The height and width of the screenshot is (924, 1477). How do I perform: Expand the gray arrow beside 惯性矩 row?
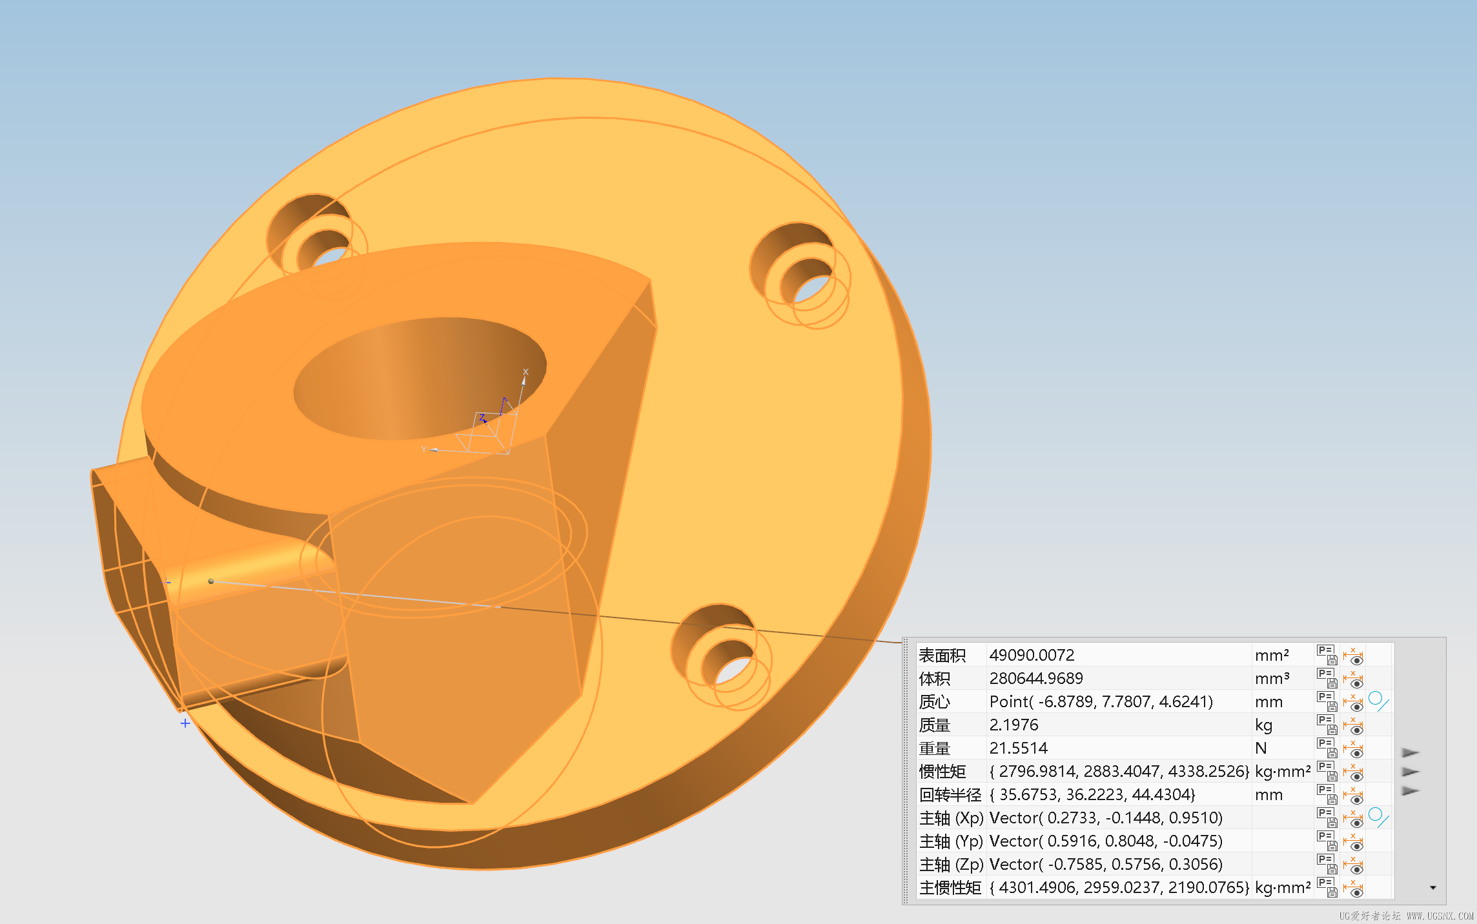point(1411,772)
